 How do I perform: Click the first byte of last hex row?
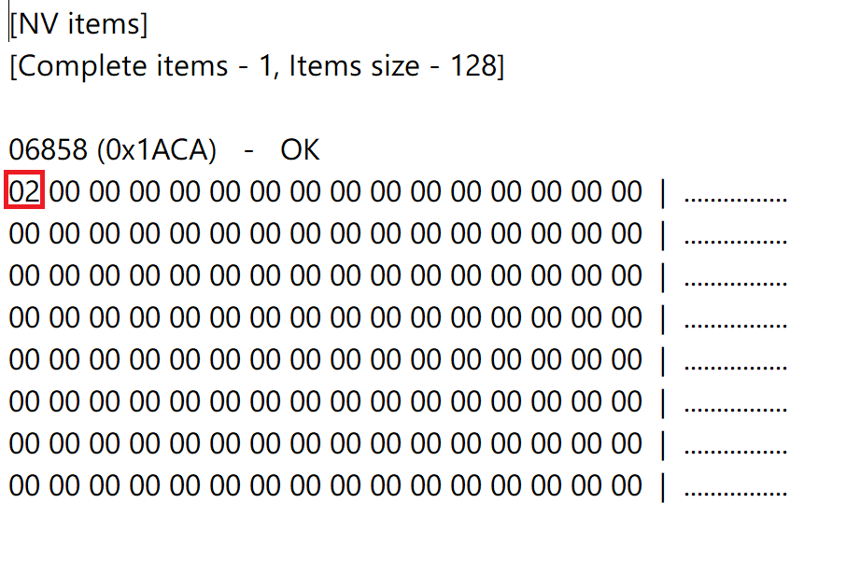tap(24, 486)
